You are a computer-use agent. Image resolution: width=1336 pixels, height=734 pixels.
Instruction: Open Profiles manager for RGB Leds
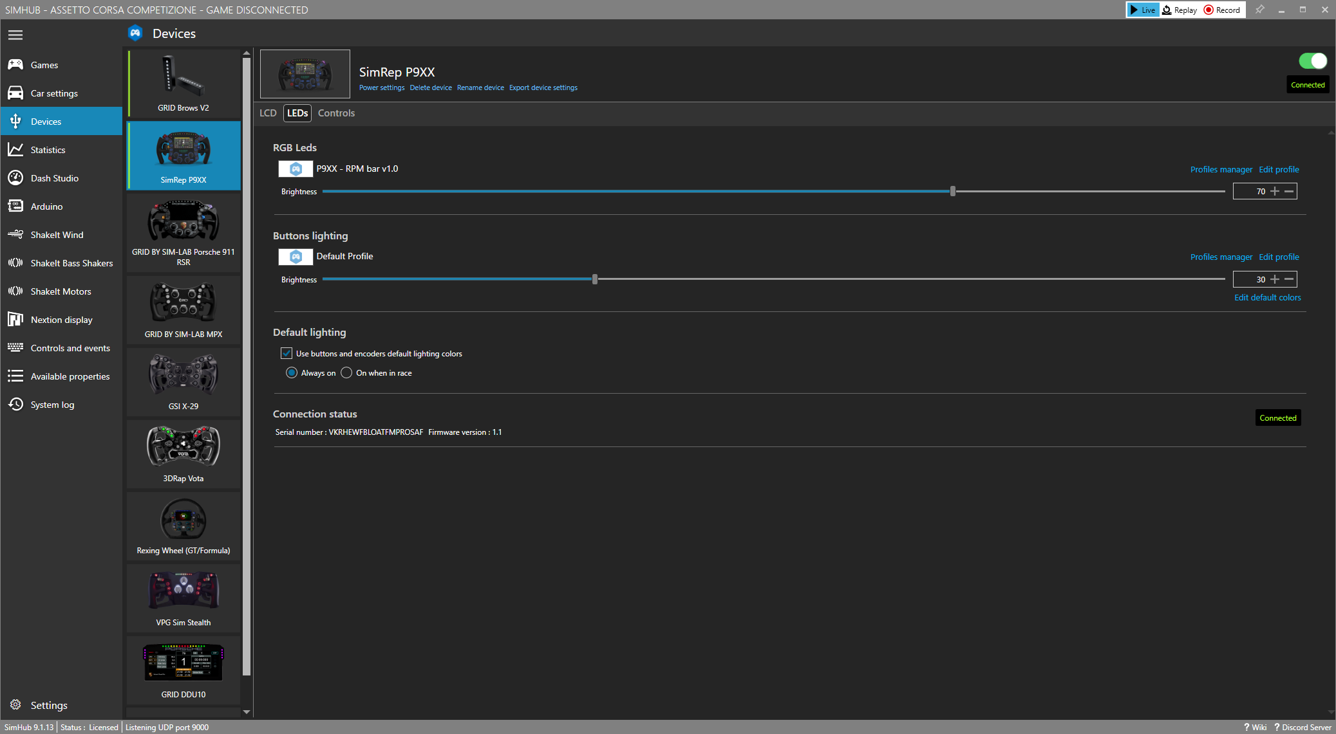coord(1221,169)
